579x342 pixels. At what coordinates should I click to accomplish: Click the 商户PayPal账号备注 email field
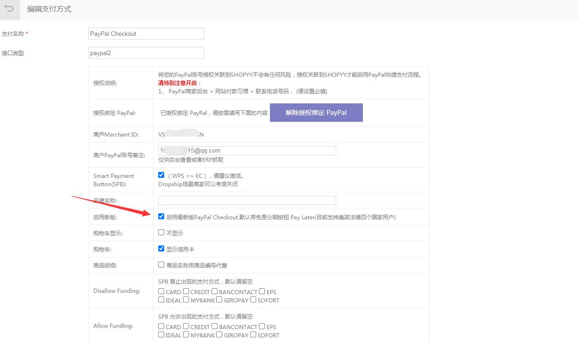click(247, 150)
